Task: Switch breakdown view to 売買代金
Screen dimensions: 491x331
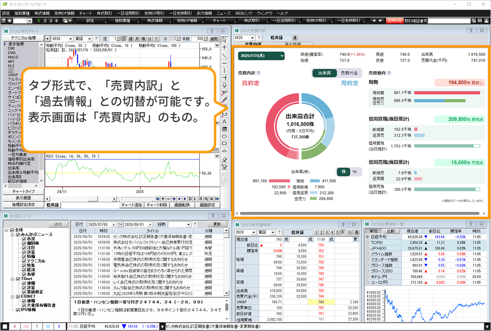Action: tap(349, 73)
